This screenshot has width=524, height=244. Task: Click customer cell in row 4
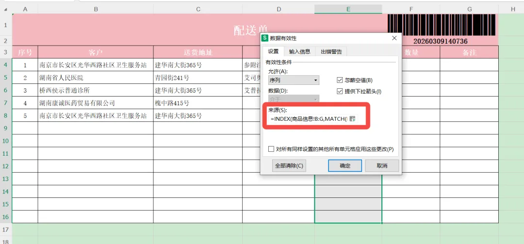[x=96, y=65]
